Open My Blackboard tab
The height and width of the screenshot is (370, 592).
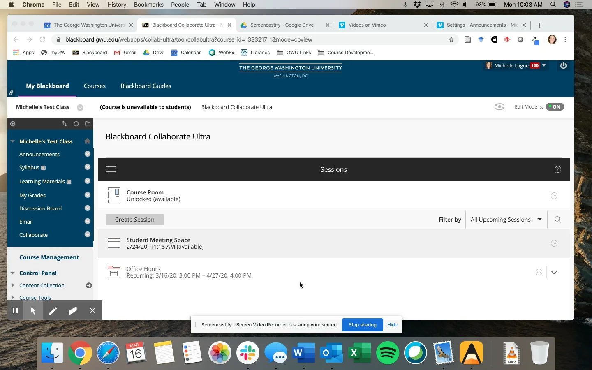(x=48, y=86)
